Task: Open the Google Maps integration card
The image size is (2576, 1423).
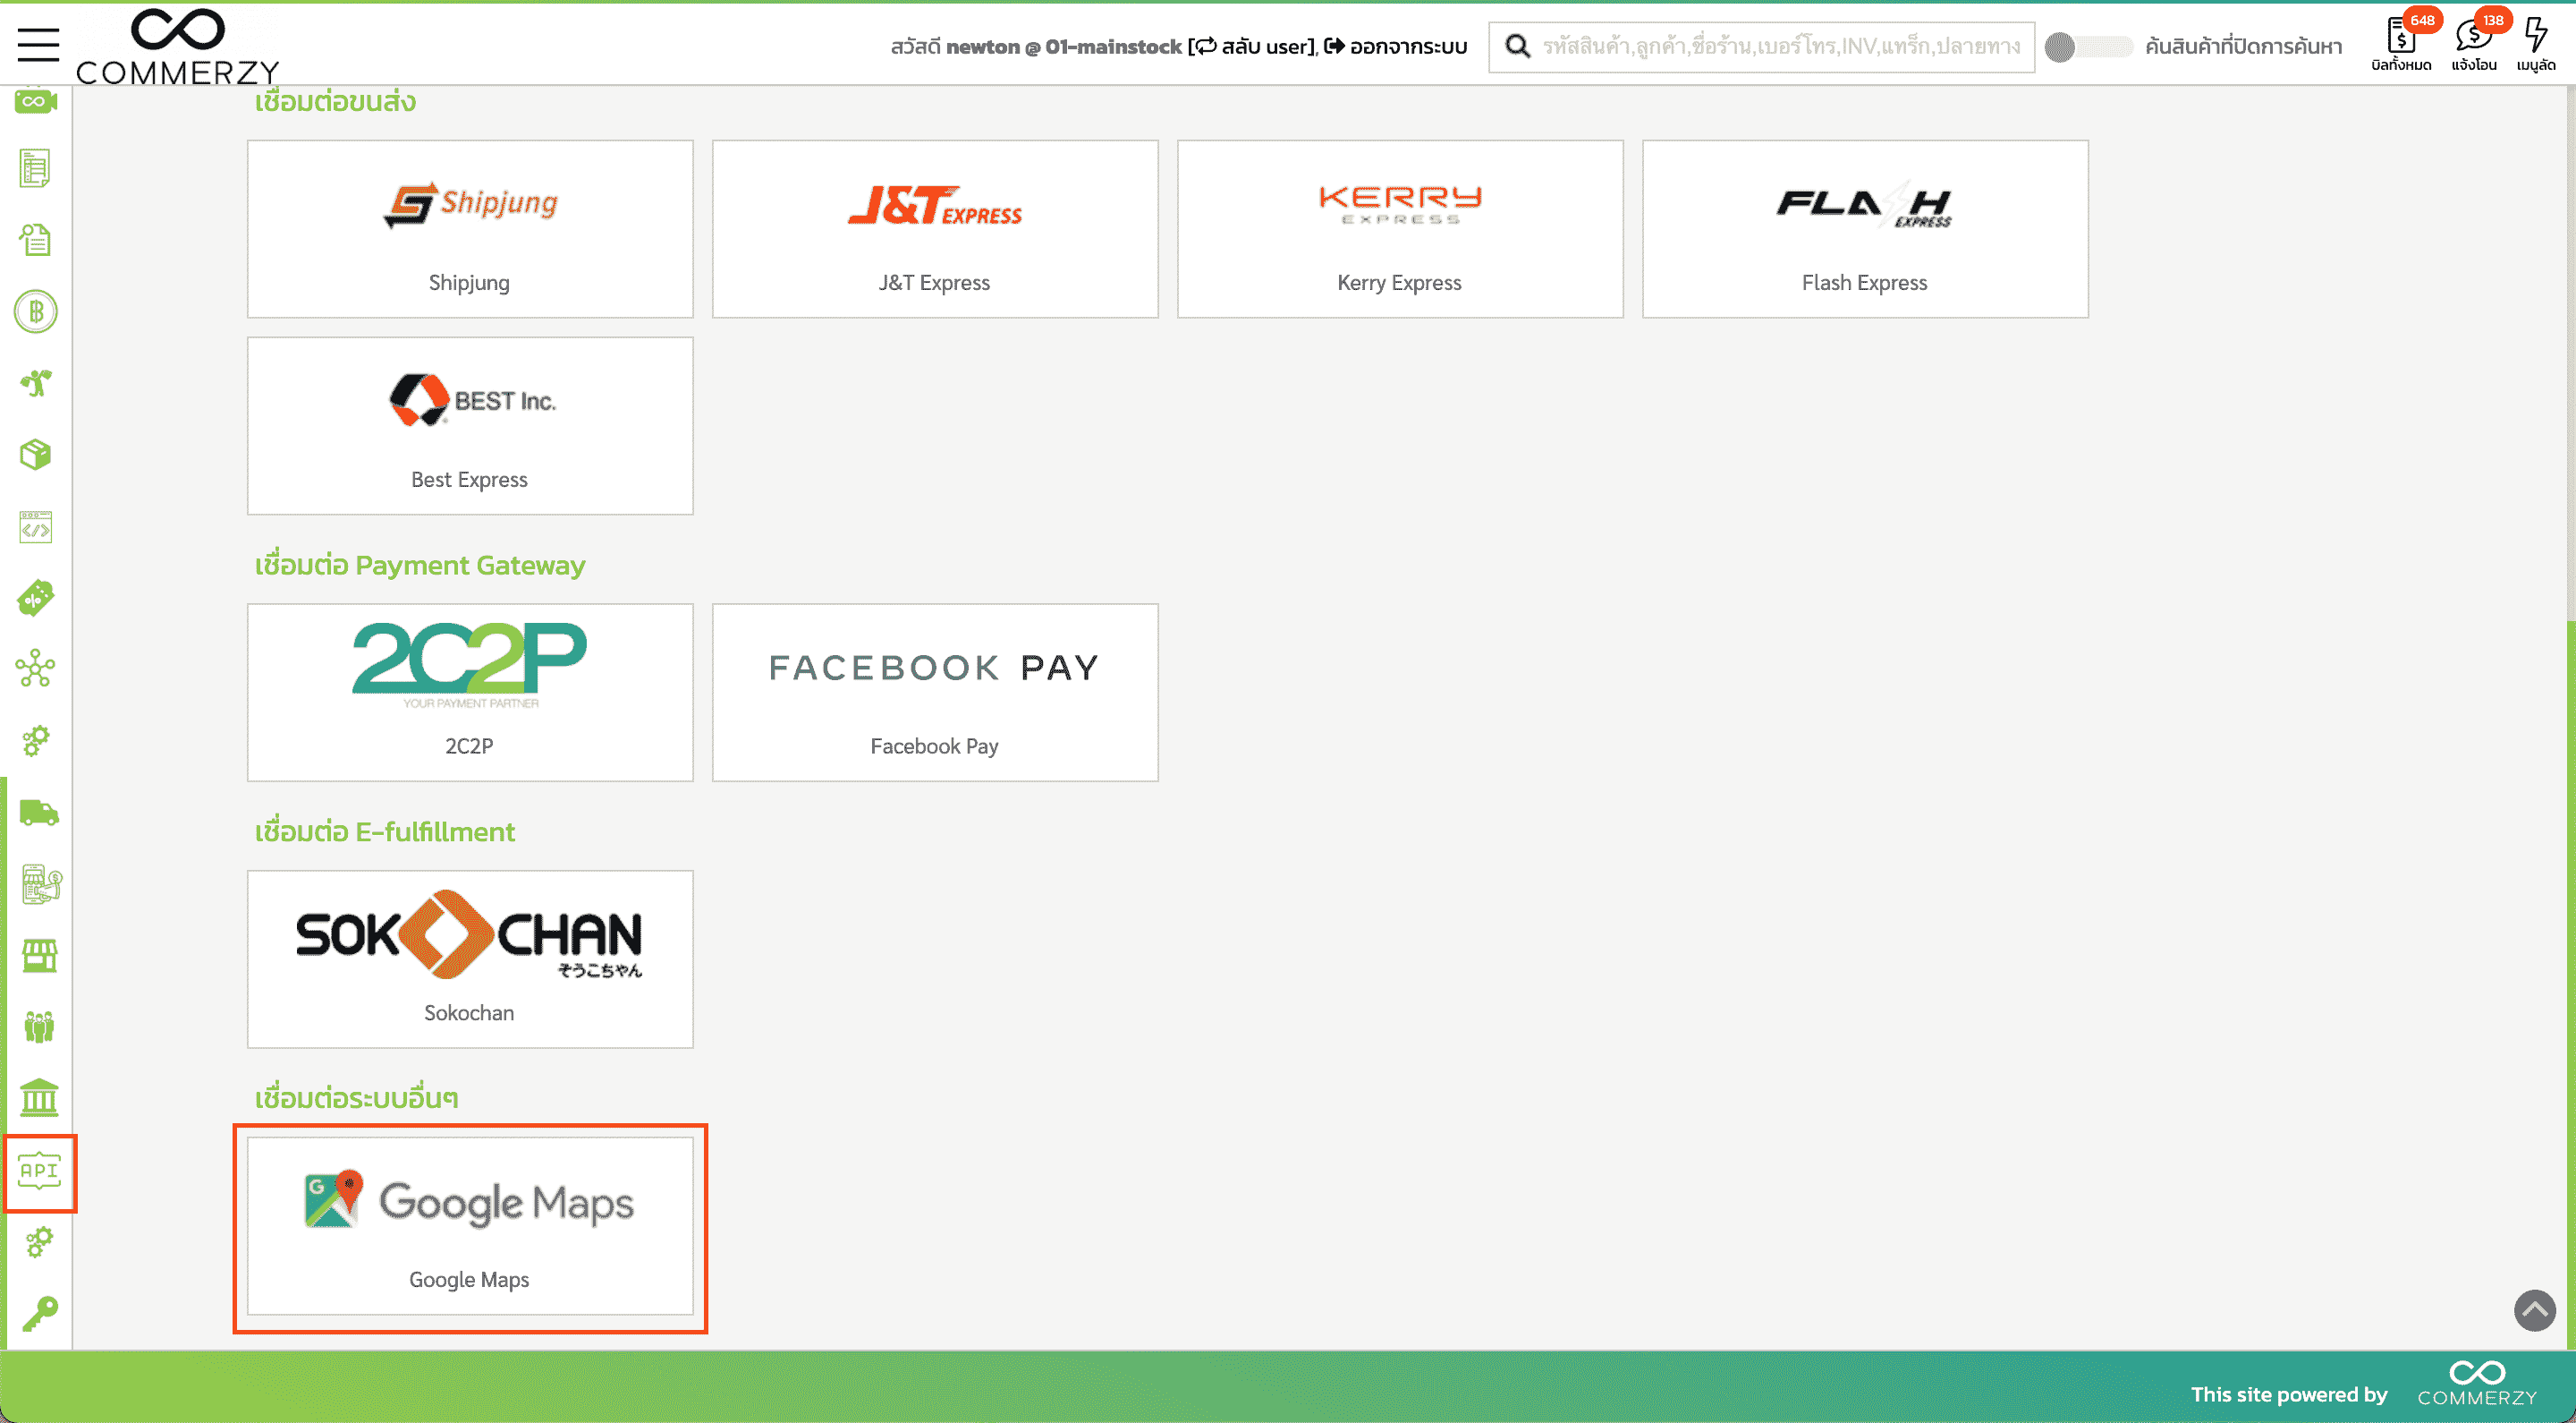Action: point(470,1227)
